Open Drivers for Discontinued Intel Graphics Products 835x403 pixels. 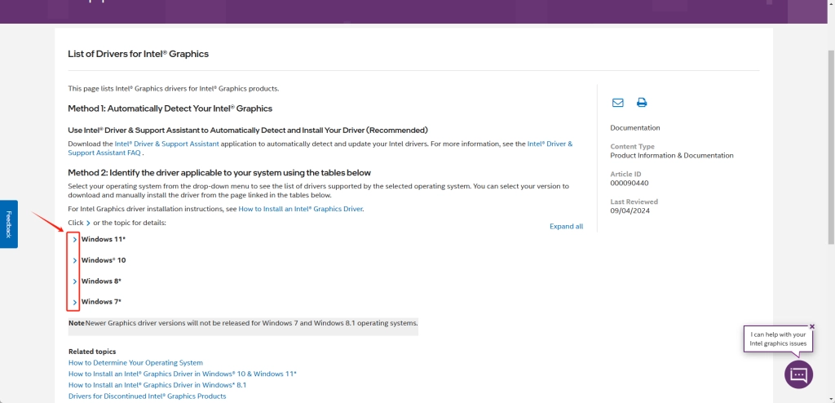pyautogui.click(x=147, y=396)
